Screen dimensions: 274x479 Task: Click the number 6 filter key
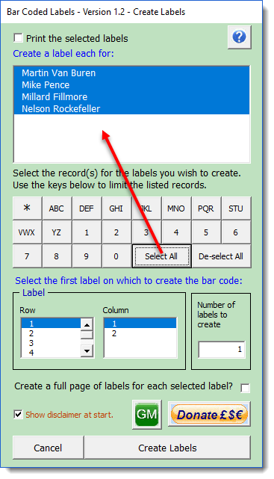236,232
